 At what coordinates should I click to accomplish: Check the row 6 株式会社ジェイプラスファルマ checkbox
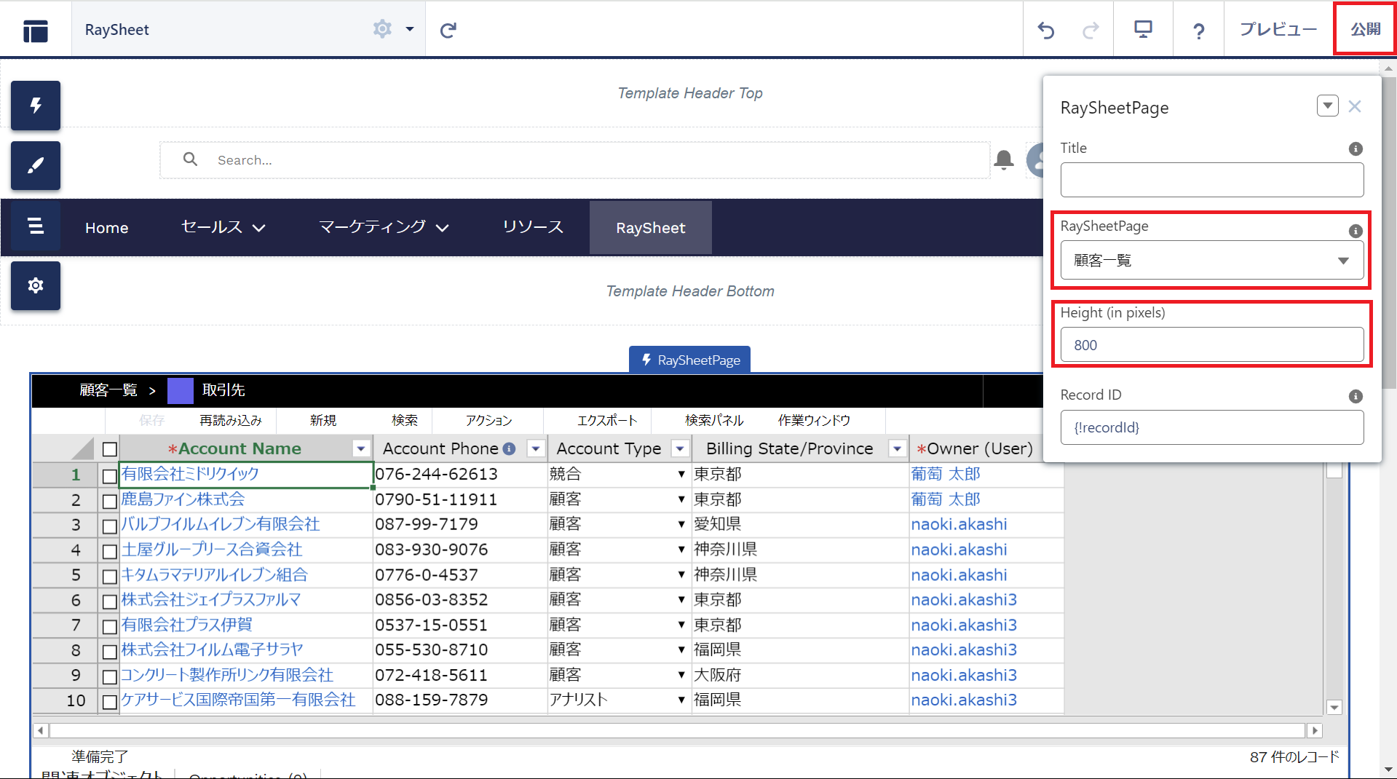(110, 601)
